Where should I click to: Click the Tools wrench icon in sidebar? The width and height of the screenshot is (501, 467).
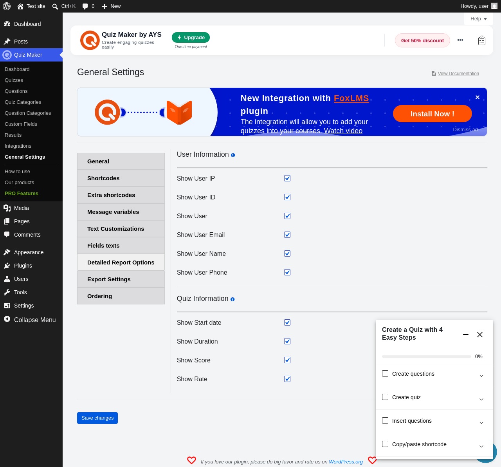click(7, 292)
